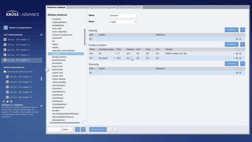
Task: Click the add substance plus button
Action: 78,129
